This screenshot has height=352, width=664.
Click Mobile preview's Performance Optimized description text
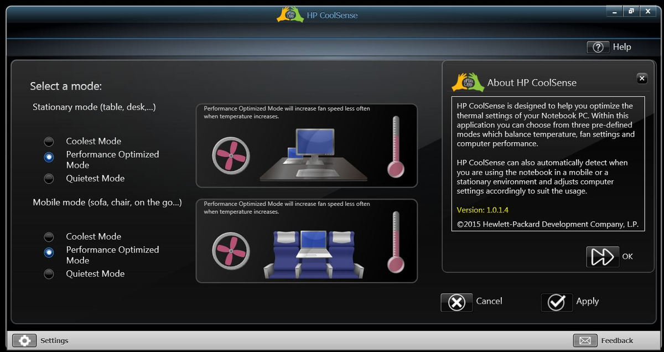(x=287, y=208)
